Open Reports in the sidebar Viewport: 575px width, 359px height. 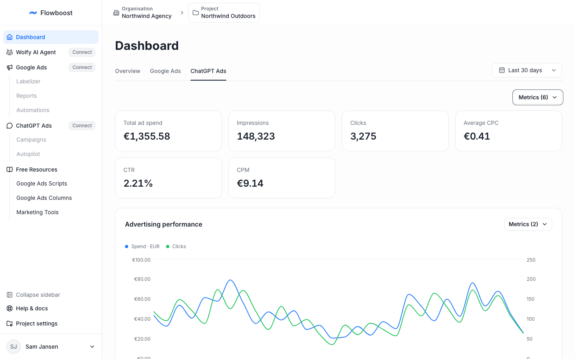26,96
